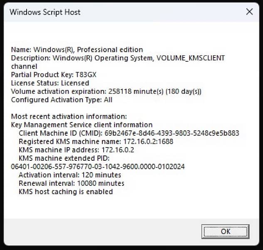Click the KMS host caching is enabled line
This screenshot has height=250, width=263.
[x=66, y=192]
